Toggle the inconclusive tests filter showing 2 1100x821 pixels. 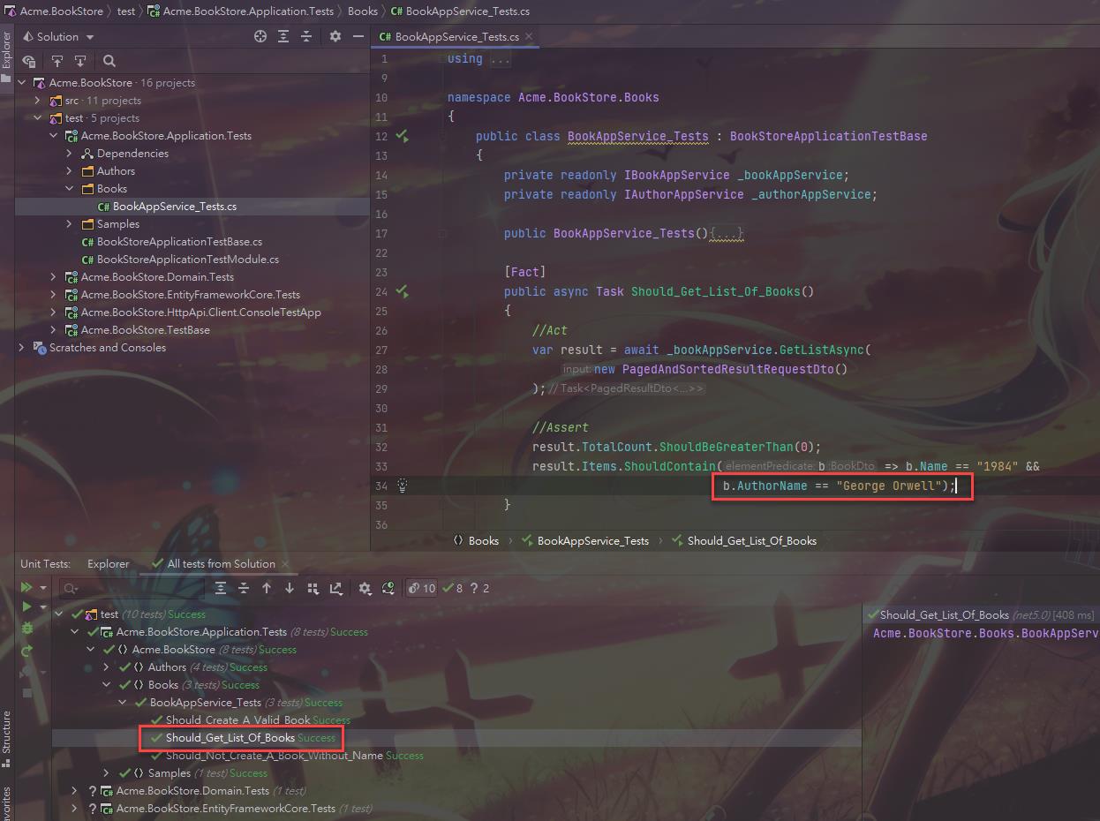pos(479,588)
